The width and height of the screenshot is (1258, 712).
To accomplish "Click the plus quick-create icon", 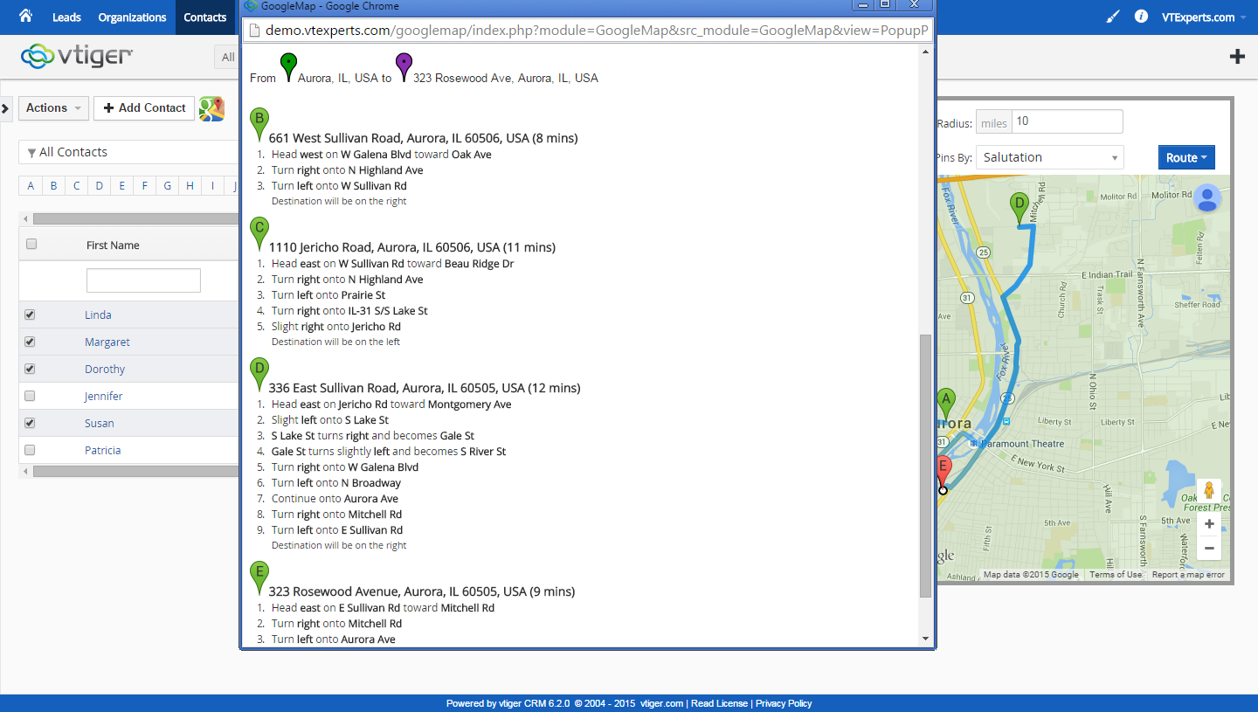I will point(1237,57).
